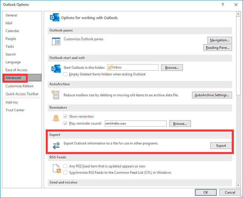Open AutoArchive Settings dialog
The width and height of the screenshot is (243, 198).
tap(212, 95)
